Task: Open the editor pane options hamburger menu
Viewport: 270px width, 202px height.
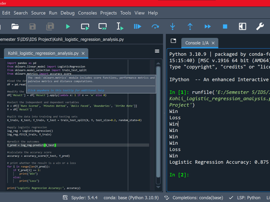Action: pyautogui.click(x=157, y=51)
